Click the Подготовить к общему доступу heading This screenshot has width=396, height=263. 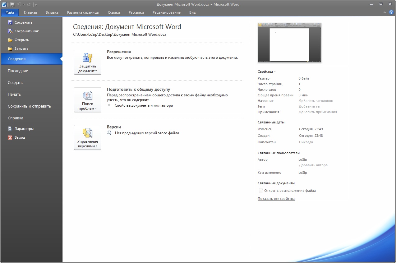click(138, 90)
